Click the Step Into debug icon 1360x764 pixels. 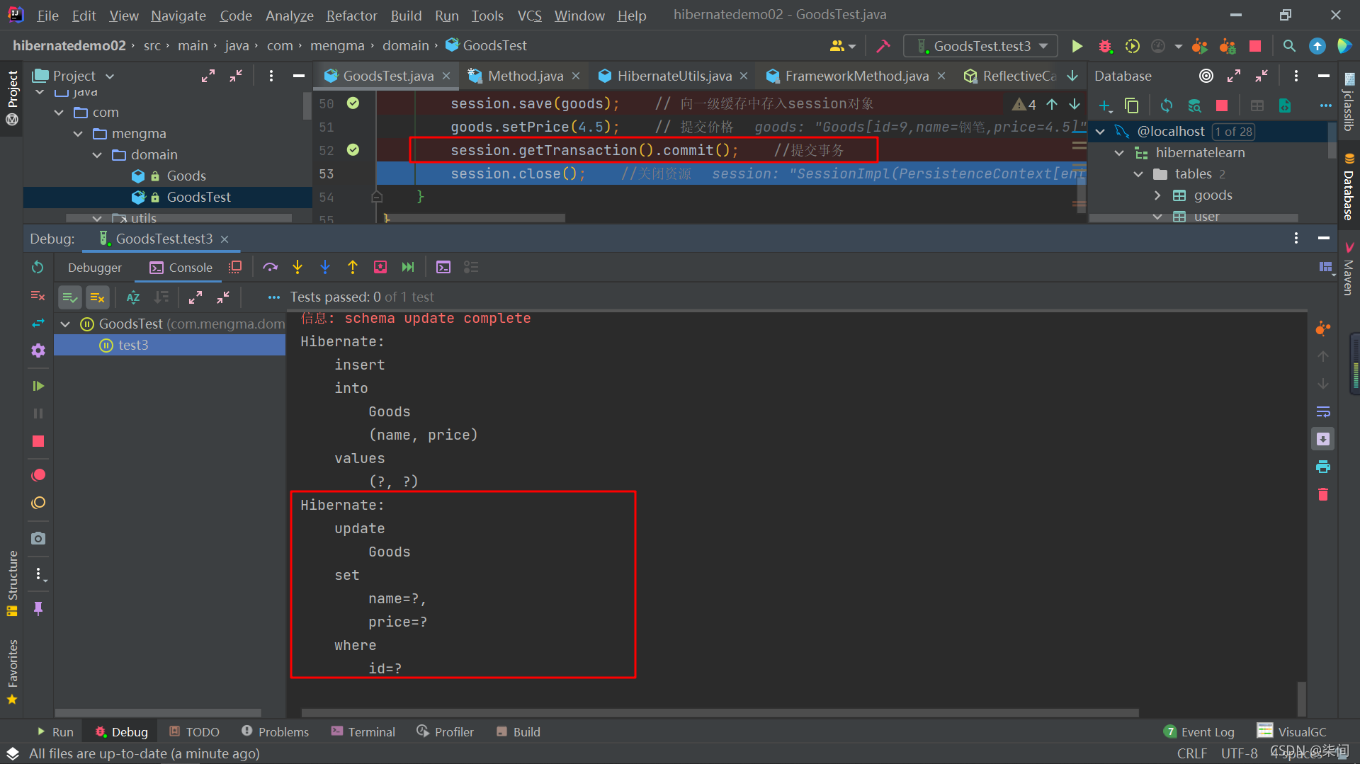pyautogui.click(x=297, y=267)
